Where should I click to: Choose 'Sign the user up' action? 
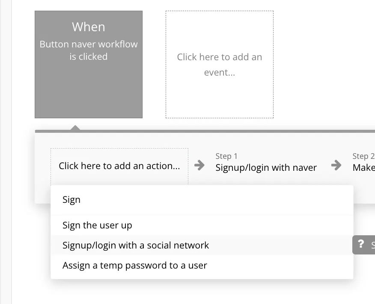(97, 225)
